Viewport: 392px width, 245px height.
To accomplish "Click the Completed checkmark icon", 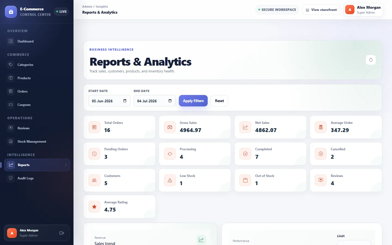I will point(245,154).
